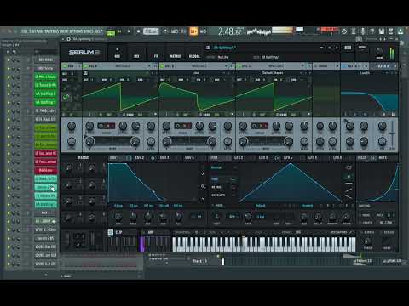
Task: Toggle the leftmost sub oscillator panel
Action: coord(65,66)
